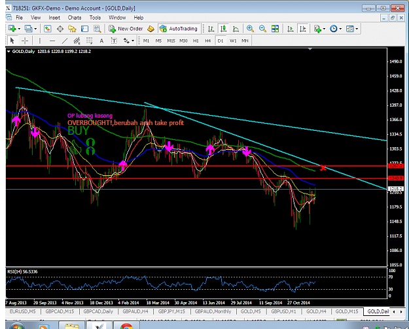409x329 pixels.
Task: Select the Horizontal Line drawing tool
Action: 52,41
